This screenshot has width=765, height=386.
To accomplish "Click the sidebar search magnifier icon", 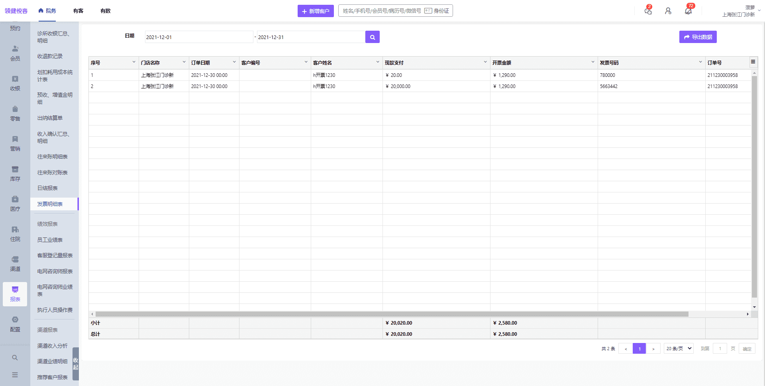I will pyautogui.click(x=15, y=358).
